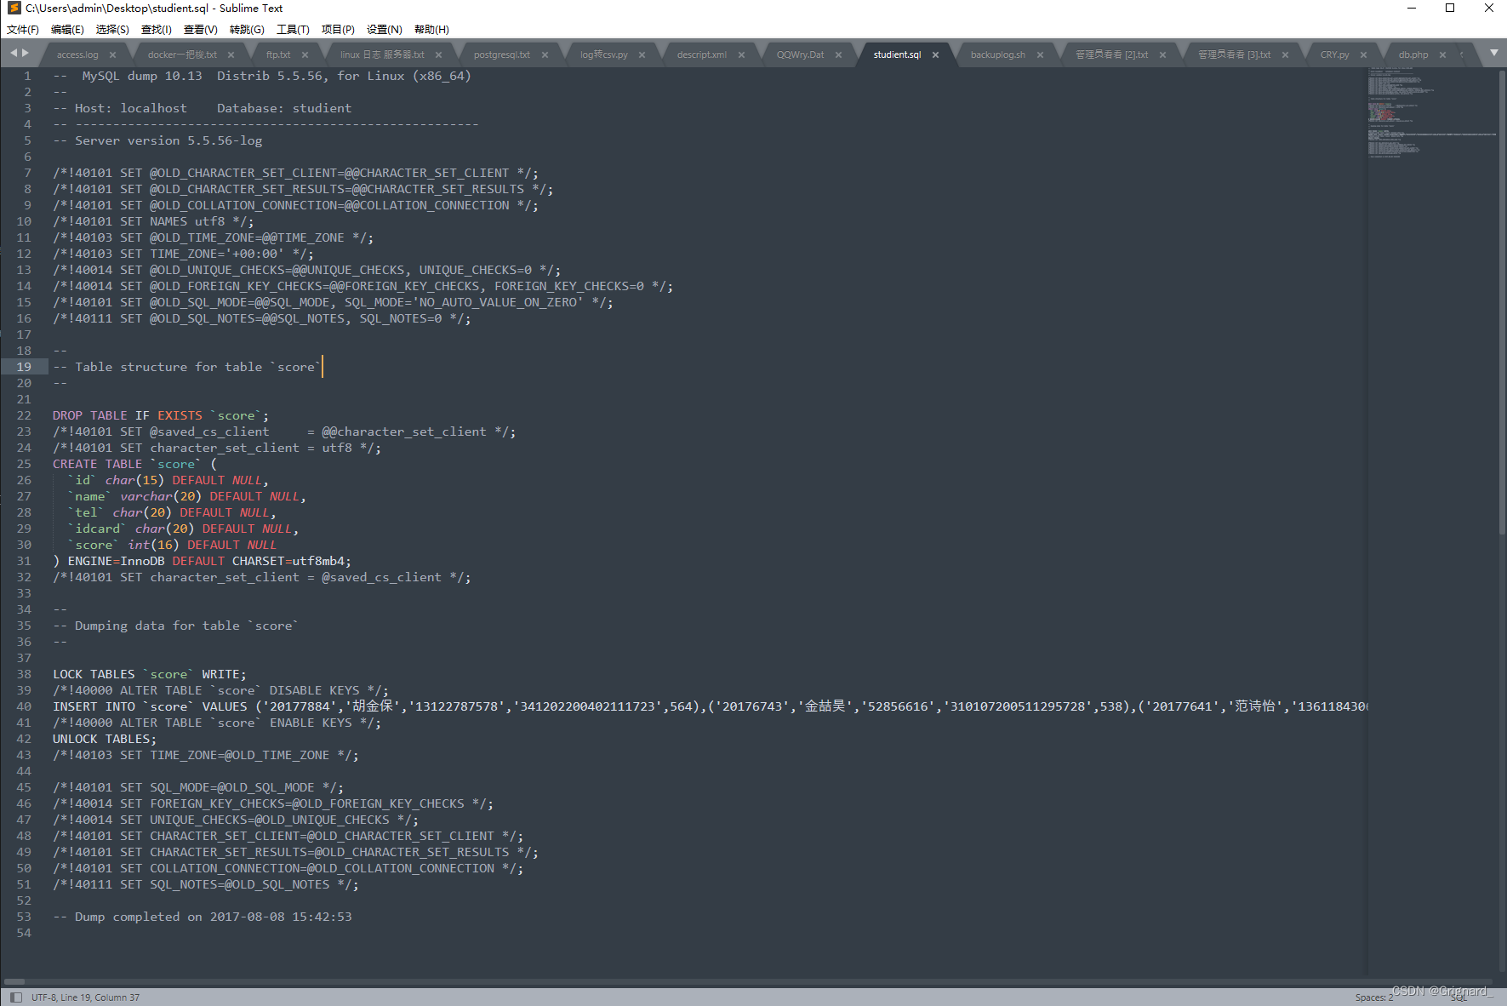Close the 管理员看看 [2].txt tab
Image resolution: width=1507 pixels, height=1006 pixels.
[x=1162, y=54]
